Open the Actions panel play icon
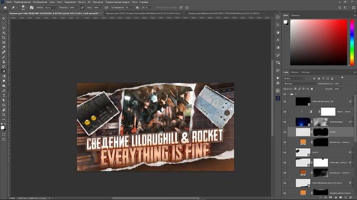Viewport: 357px width, 200px height. point(278,78)
